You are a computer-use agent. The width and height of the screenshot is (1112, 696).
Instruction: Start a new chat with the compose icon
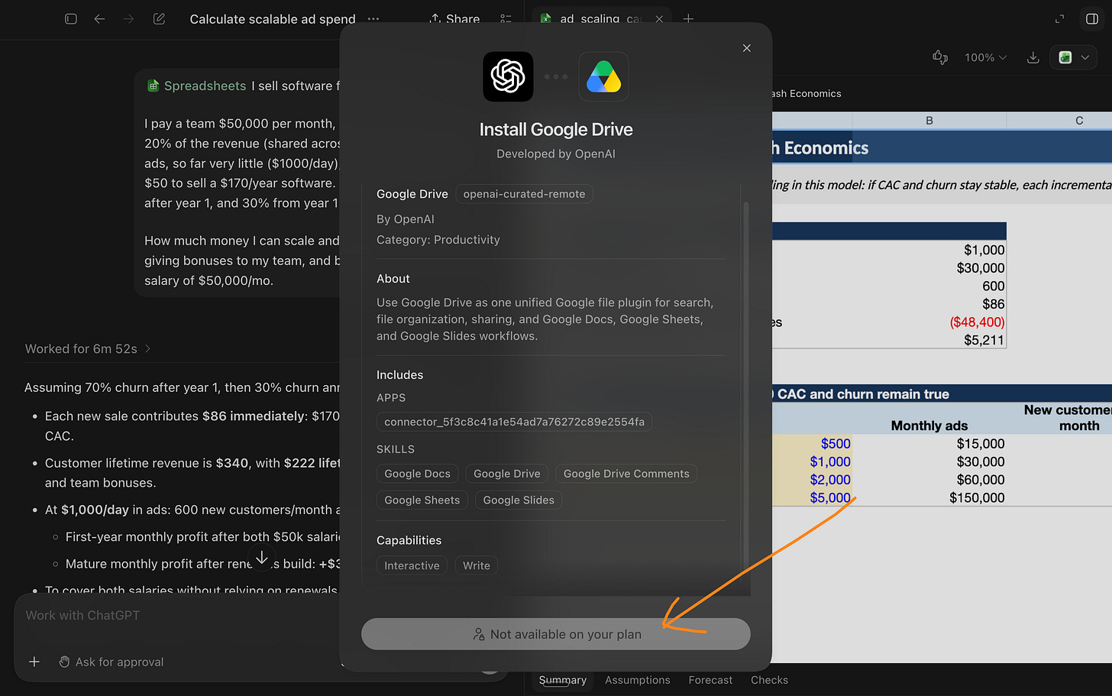click(x=159, y=19)
